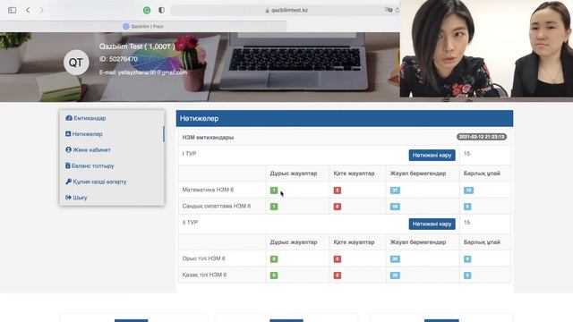Click Жауап бермегендер header under II ТУР
This screenshot has height=322, width=573.
pyautogui.click(x=418, y=242)
